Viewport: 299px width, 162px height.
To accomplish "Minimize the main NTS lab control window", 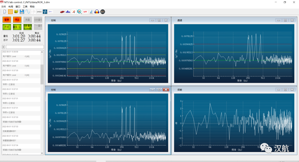I will pos(276,2).
